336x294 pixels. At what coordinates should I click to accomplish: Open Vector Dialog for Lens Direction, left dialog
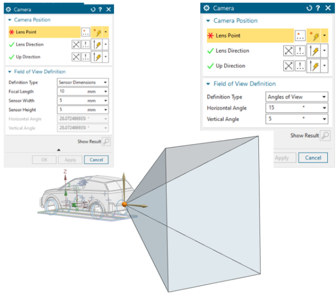(86, 45)
